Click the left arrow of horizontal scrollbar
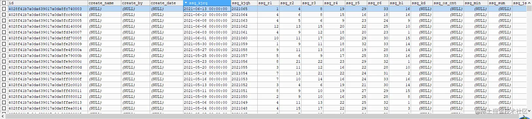Image resolution: width=532 pixels, height=119 pixels. click(3, 116)
